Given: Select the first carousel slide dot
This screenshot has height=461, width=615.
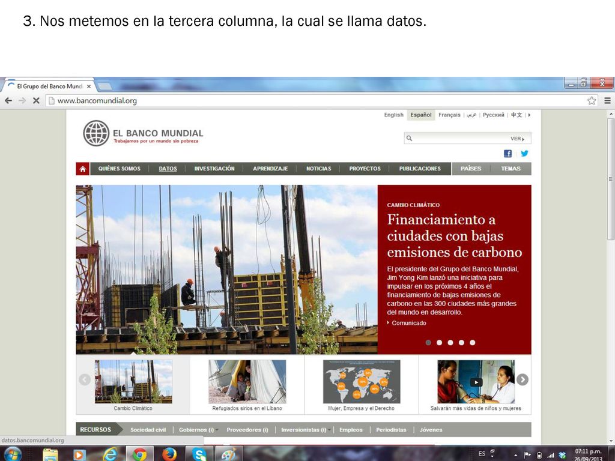Looking at the screenshot, I should click(x=428, y=343).
